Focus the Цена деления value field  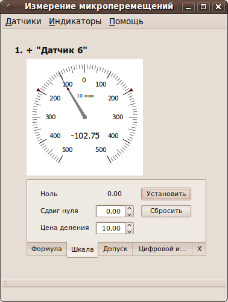click(x=111, y=228)
